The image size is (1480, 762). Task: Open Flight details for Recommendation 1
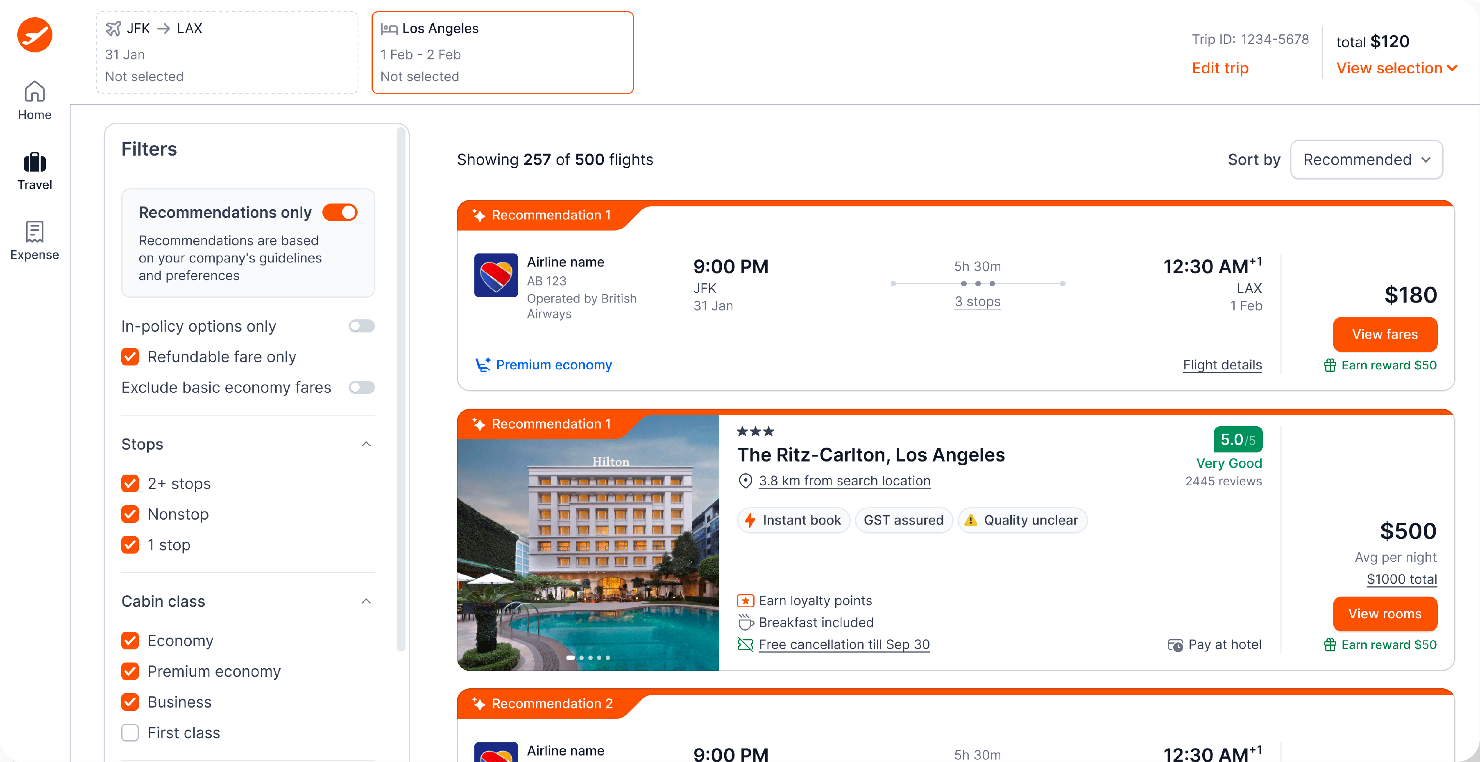1222,365
